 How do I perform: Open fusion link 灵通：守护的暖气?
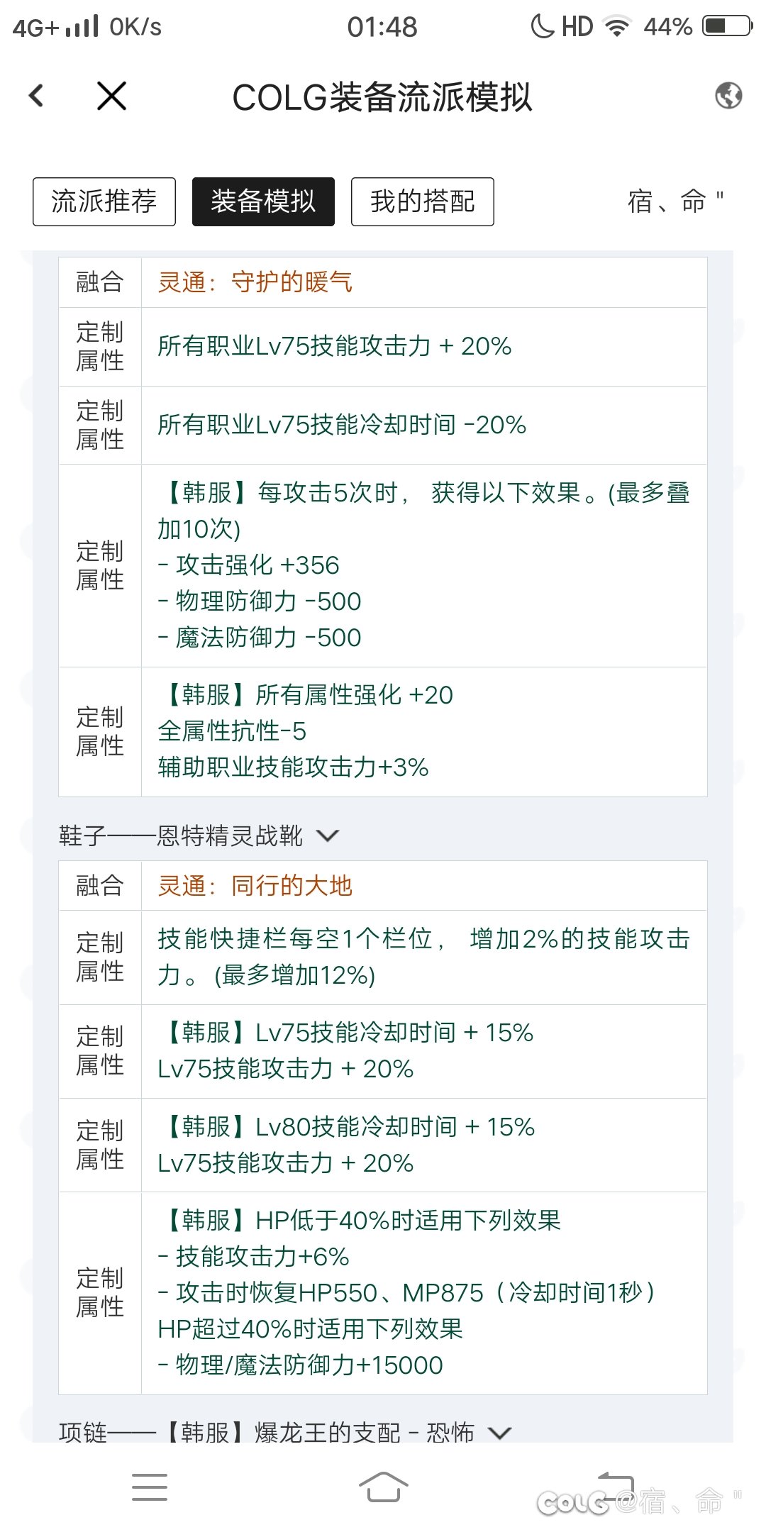pos(255,282)
